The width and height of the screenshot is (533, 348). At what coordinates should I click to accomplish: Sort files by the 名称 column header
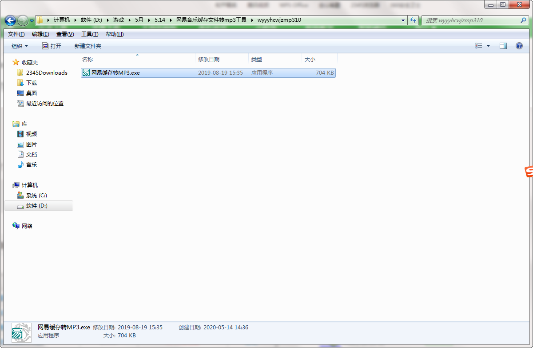tap(137, 59)
